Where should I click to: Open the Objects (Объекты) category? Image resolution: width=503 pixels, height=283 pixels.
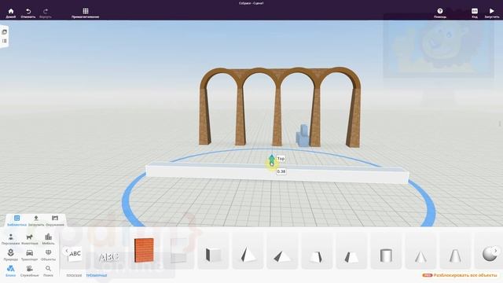click(48, 255)
